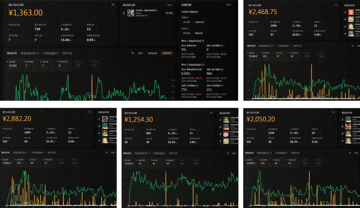
Task: Show help for 引流短视频 in ¥2,050.20 panel
Action: tap(287, 153)
